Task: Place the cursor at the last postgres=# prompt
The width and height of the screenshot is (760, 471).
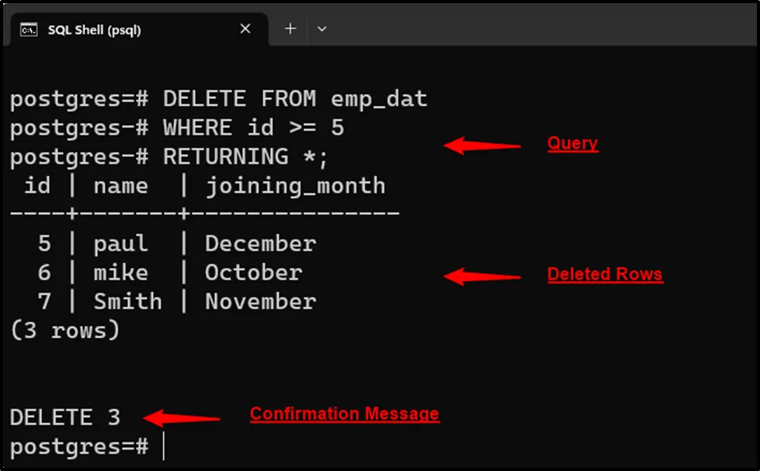Action: (163, 446)
